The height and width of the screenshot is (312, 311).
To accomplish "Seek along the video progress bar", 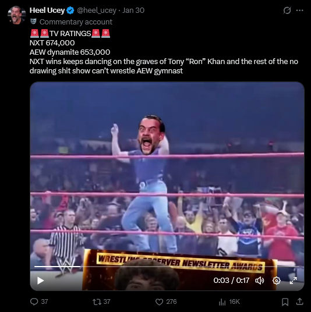I will [167, 266].
